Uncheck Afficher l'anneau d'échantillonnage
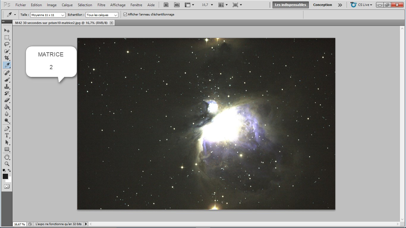 (x=125, y=15)
